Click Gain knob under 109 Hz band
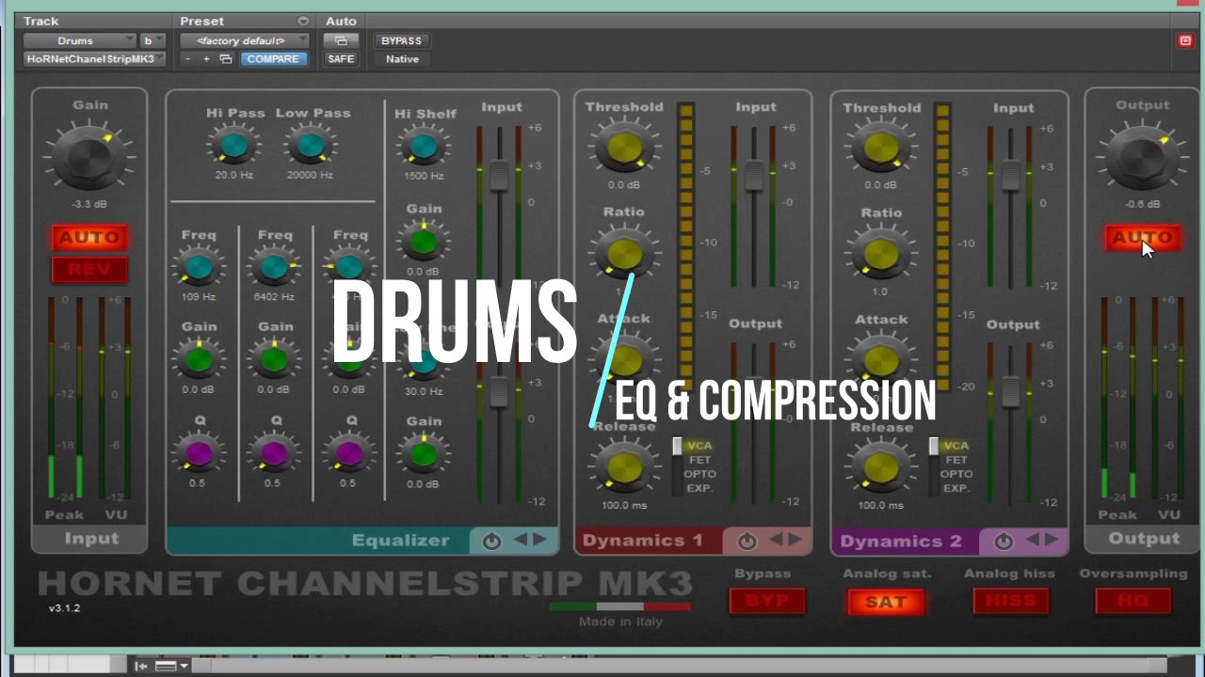 point(199,359)
